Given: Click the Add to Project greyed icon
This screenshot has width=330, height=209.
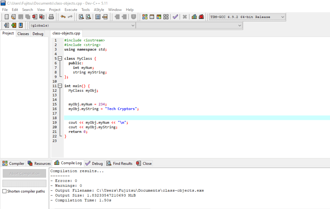Looking at the screenshot, I should pyautogui.click(x=117, y=17).
